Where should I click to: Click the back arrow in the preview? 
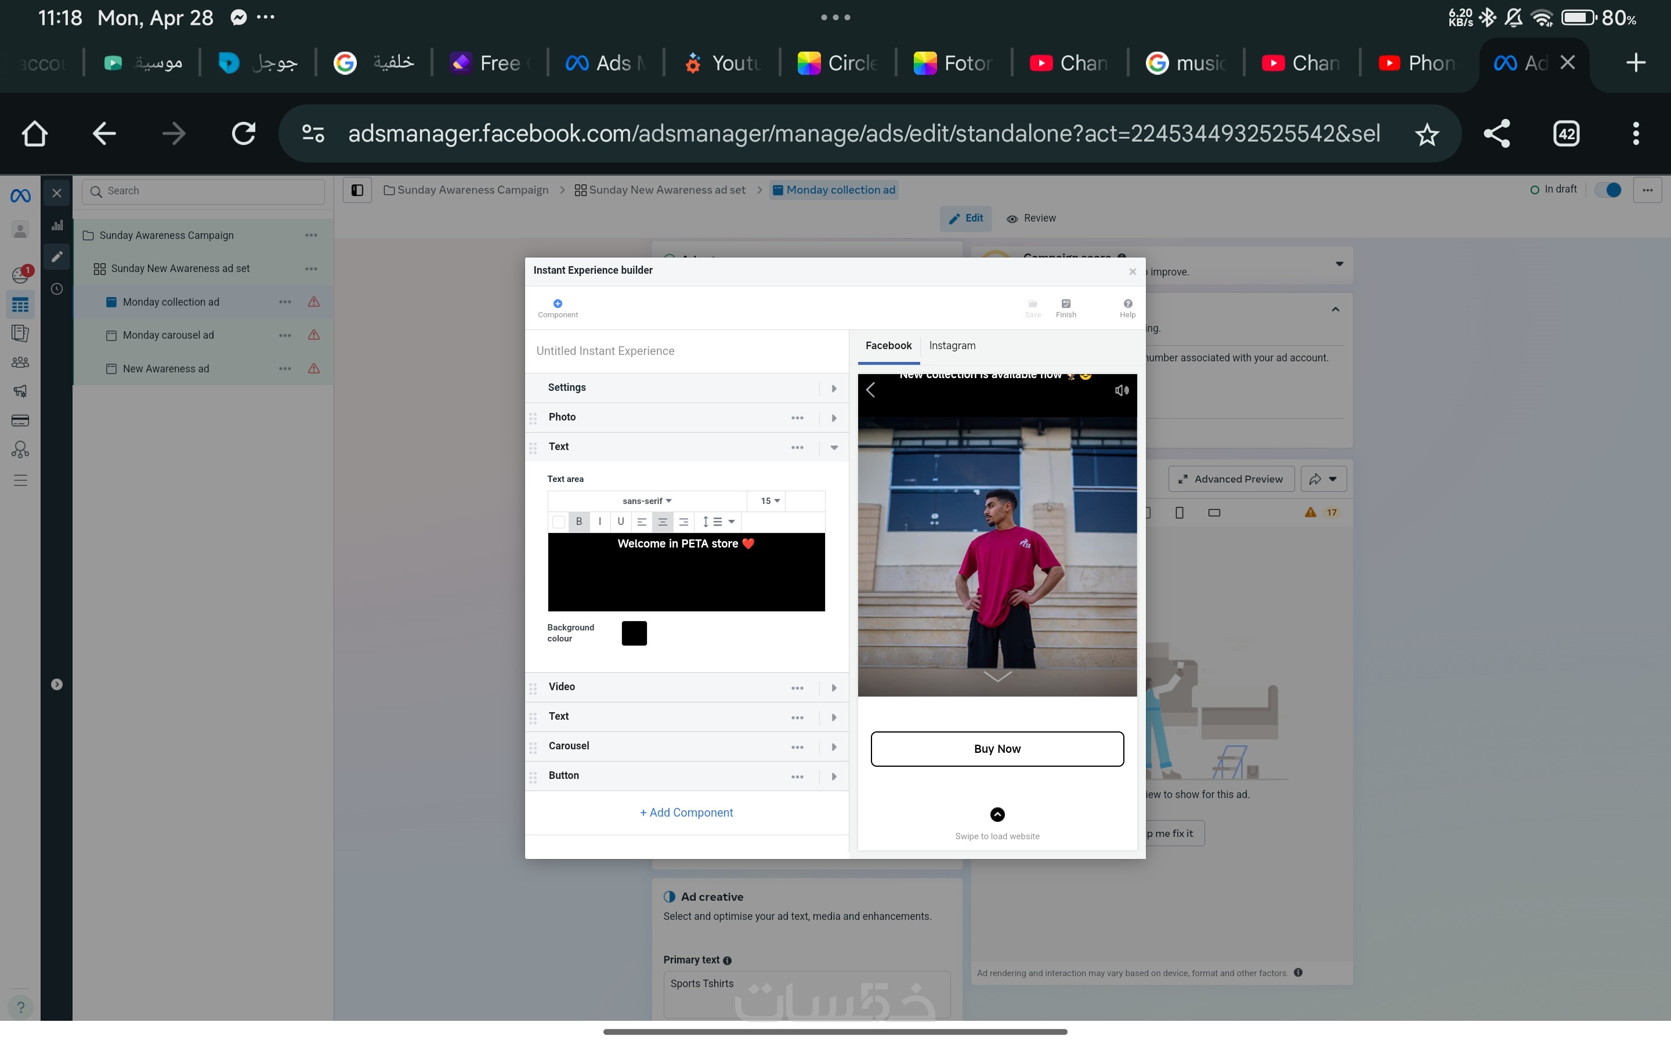click(871, 390)
